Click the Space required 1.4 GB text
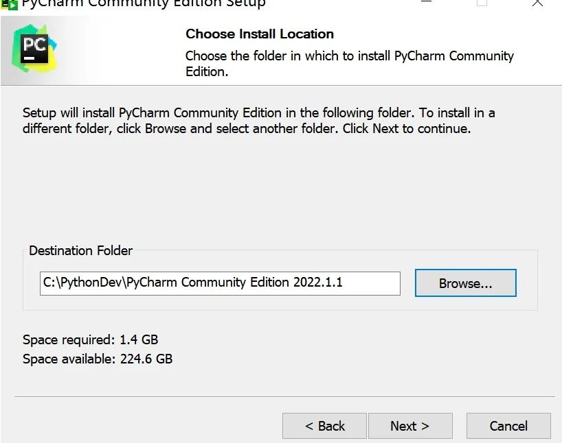 (90, 339)
